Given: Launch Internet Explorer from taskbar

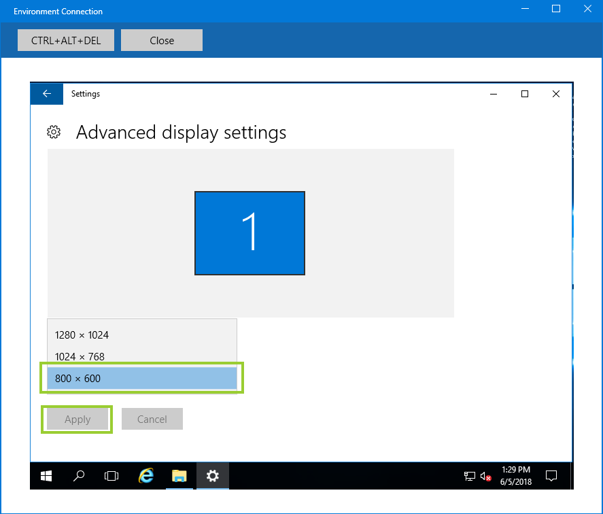Looking at the screenshot, I should [x=145, y=476].
